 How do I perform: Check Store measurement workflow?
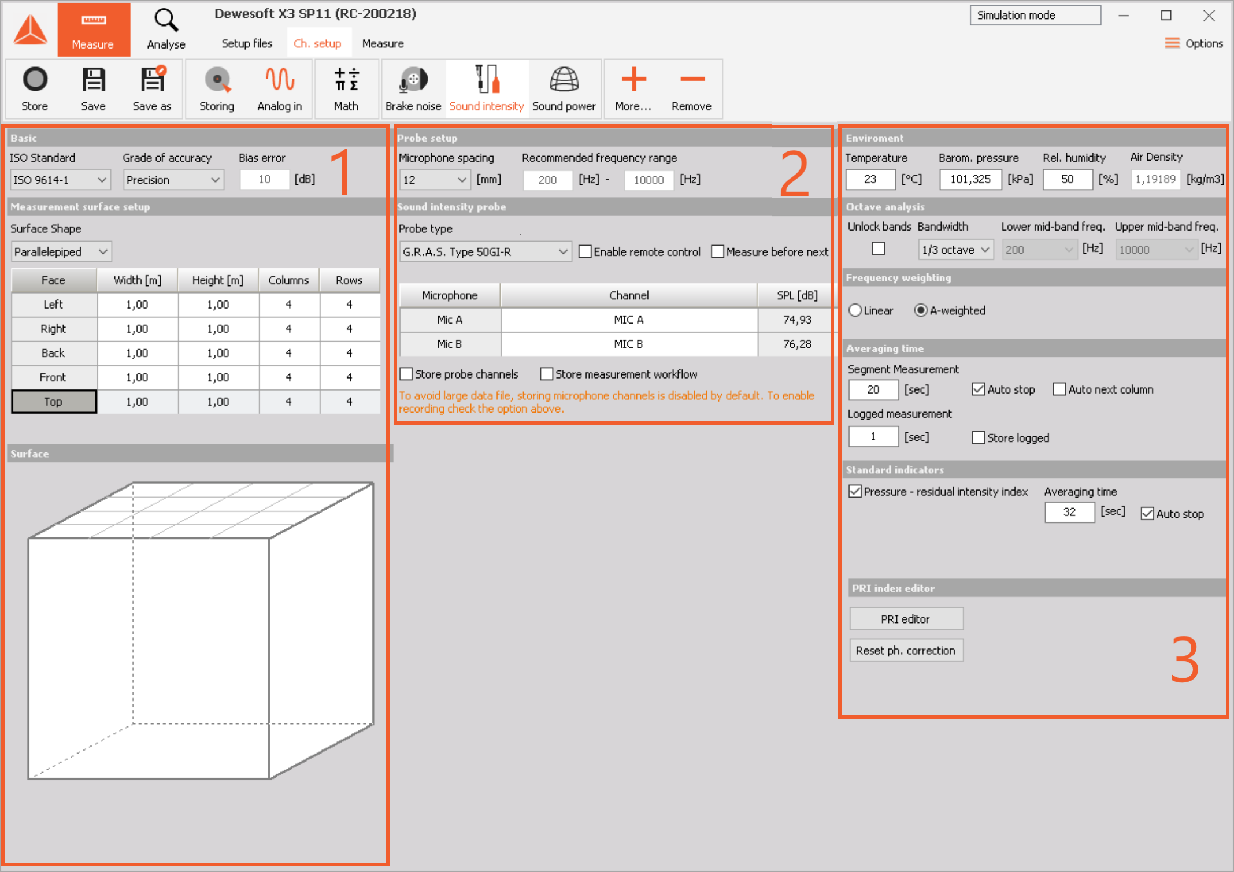click(x=546, y=374)
